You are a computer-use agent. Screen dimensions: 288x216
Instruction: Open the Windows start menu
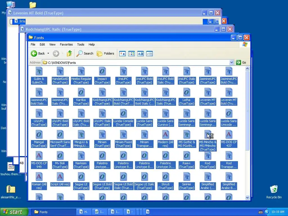click(x=14, y=212)
